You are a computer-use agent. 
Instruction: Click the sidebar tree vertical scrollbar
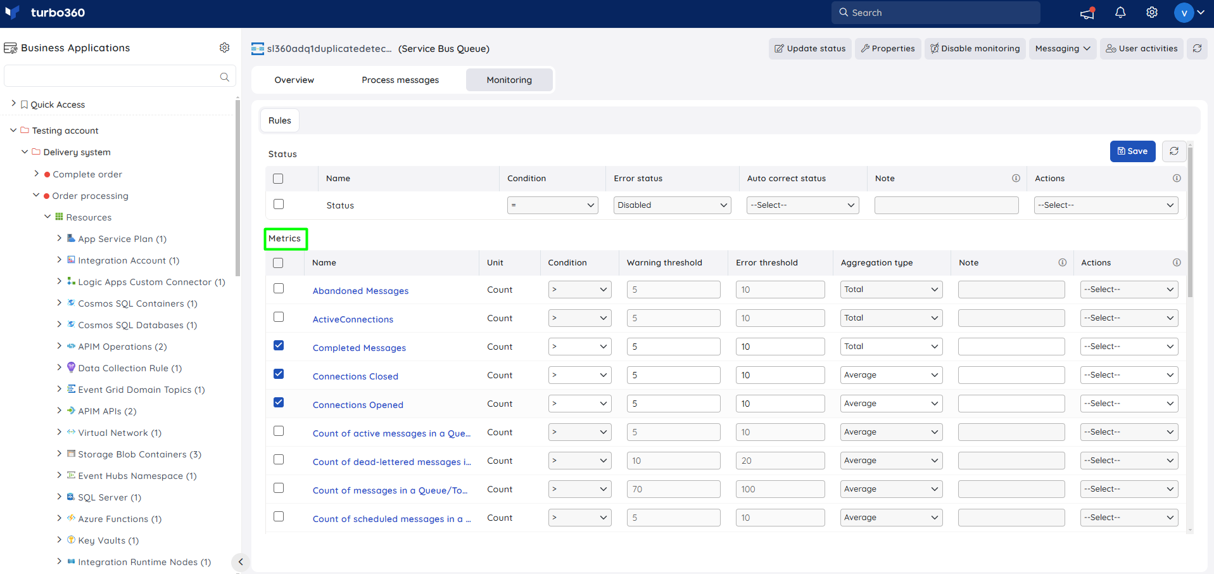(x=237, y=189)
